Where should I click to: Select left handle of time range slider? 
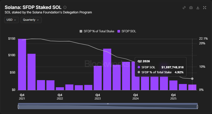tap(18, 107)
